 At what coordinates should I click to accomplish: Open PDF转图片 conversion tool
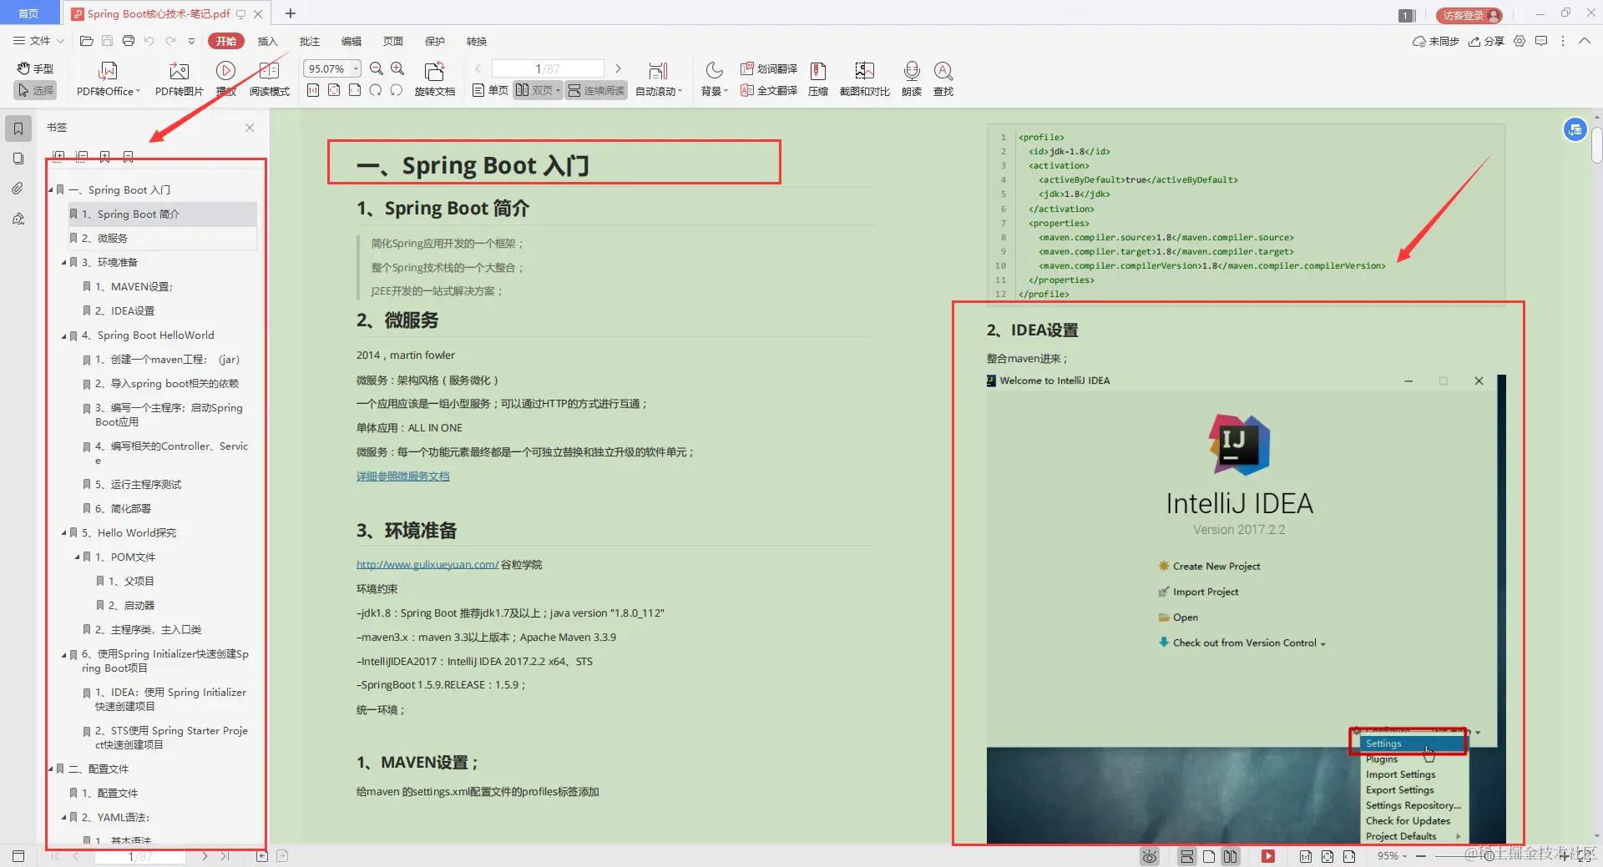click(178, 78)
